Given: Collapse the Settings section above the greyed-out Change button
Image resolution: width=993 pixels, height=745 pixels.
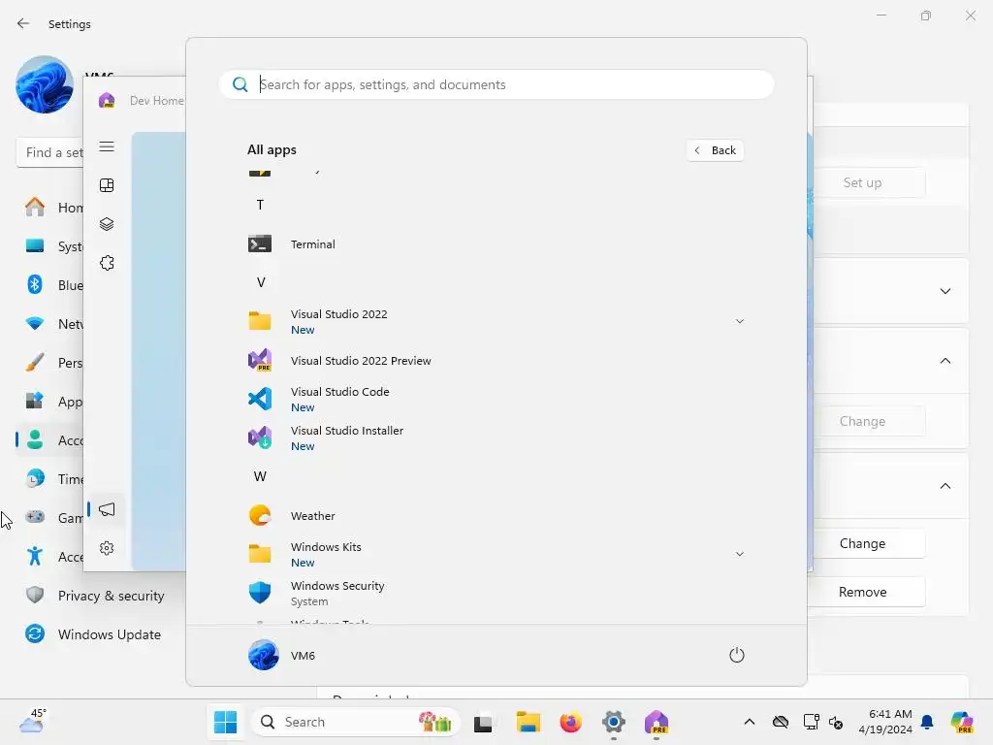Looking at the screenshot, I should (x=945, y=361).
